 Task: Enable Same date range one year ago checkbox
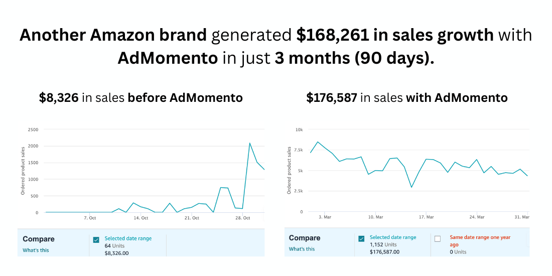[x=438, y=239]
